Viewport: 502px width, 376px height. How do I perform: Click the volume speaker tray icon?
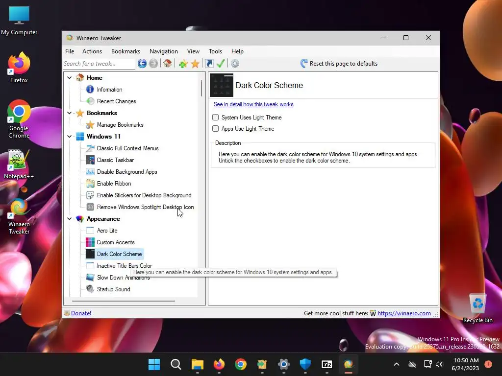pos(439,364)
